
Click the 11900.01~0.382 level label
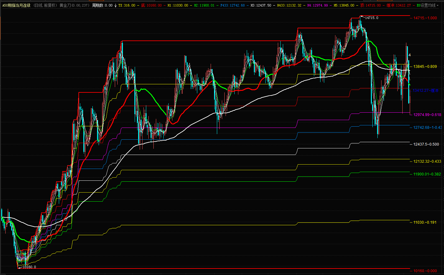click(427, 174)
